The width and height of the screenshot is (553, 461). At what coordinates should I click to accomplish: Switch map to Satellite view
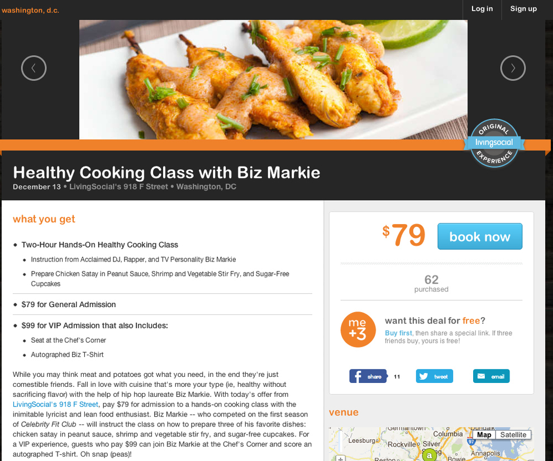tap(513, 435)
